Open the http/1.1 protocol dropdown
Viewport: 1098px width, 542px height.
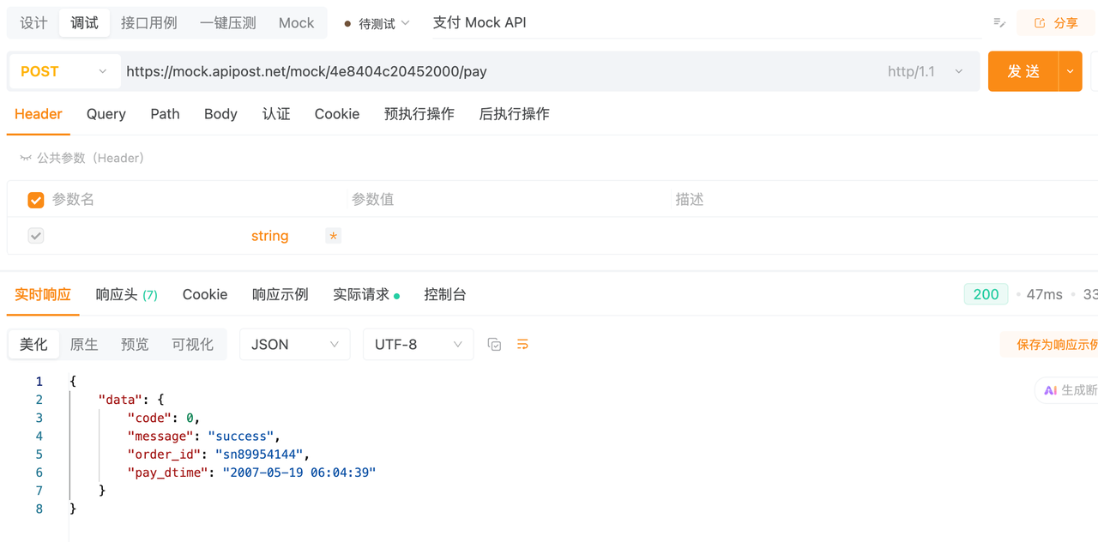[926, 71]
